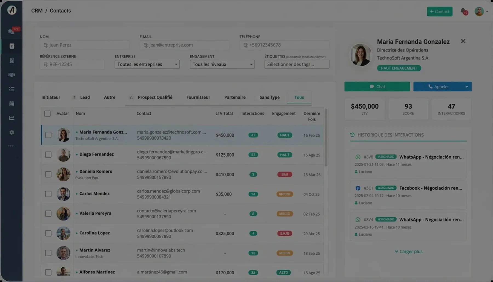Expand the Toutes les entreprises dropdown
The height and width of the screenshot is (282, 493).
[147, 64]
